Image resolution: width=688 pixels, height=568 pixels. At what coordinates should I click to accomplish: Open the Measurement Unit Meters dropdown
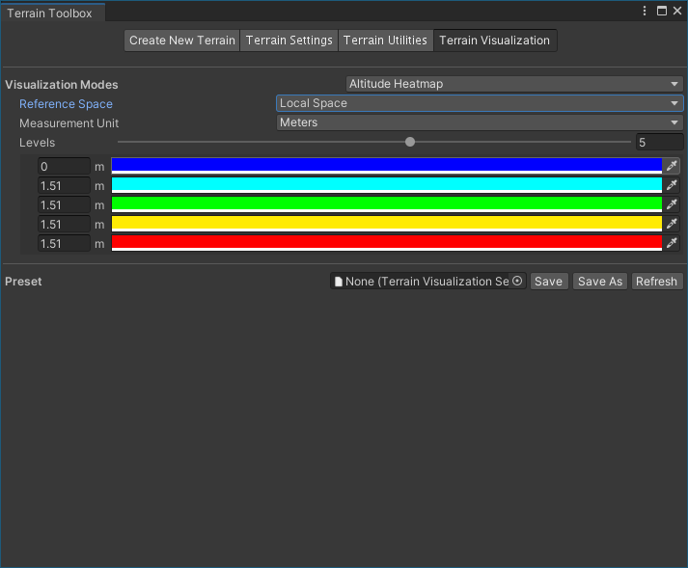tap(479, 122)
